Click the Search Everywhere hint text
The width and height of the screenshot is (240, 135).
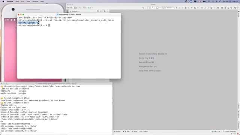click(153, 54)
